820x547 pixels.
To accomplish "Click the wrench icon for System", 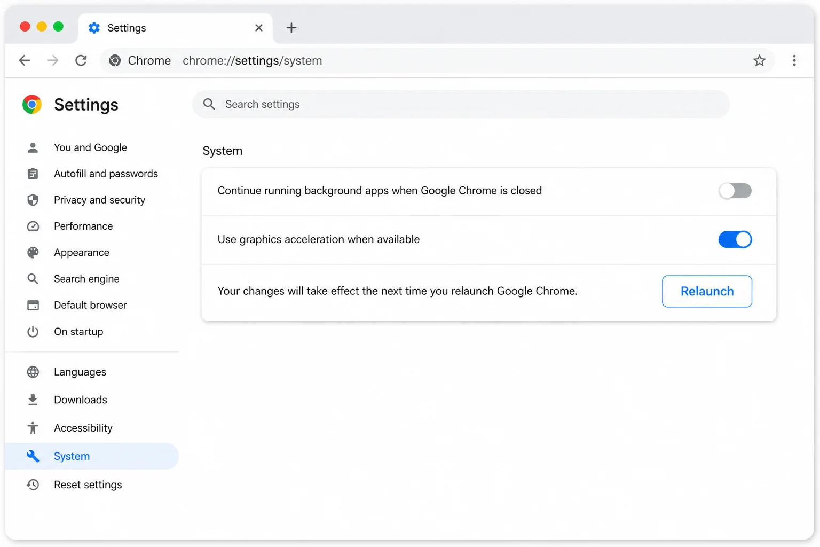I will (x=33, y=456).
